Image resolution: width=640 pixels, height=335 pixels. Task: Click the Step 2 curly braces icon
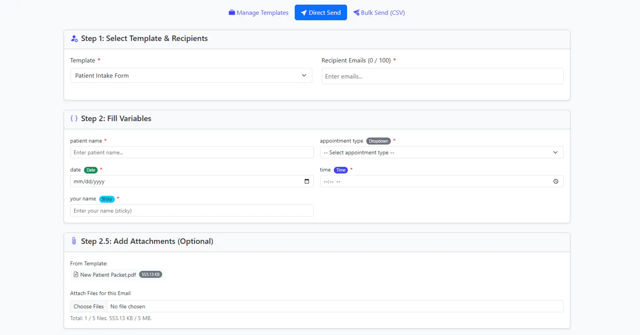(74, 118)
